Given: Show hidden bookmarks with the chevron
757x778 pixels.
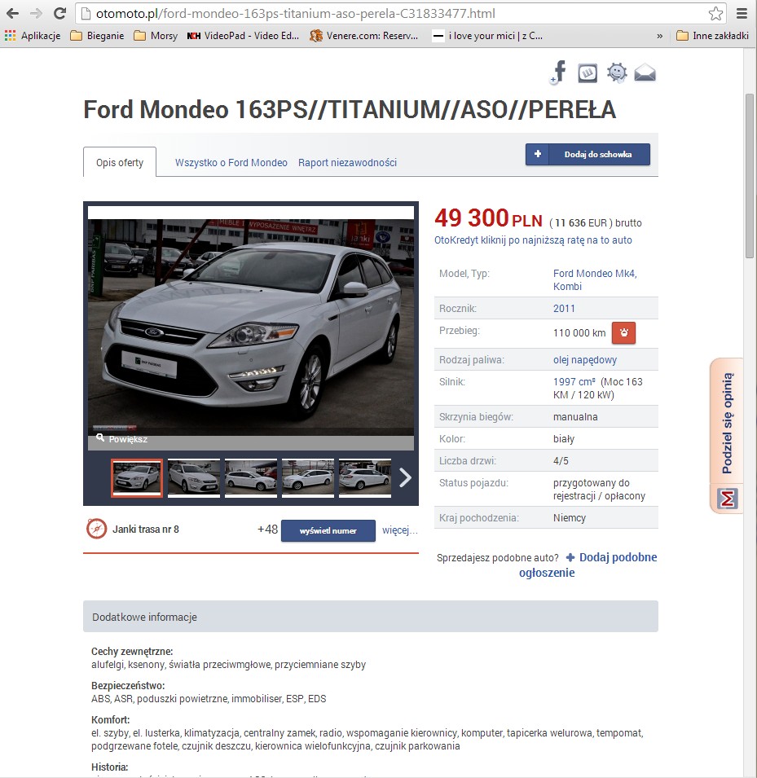Looking at the screenshot, I should [x=660, y=36].
